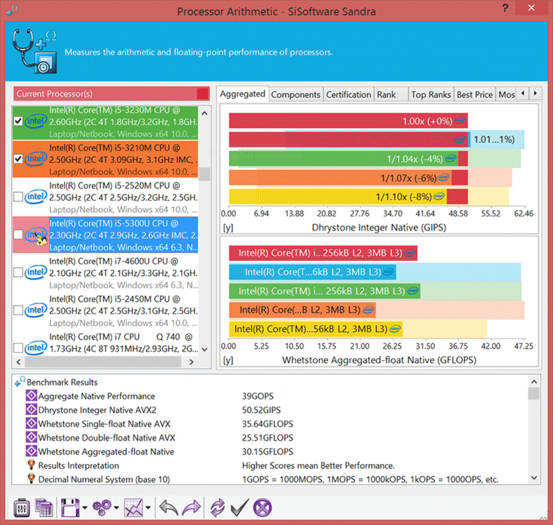
Task: Open benchmark options clipboard icon in bottom toolbar
Action: [x=22, y=508]
